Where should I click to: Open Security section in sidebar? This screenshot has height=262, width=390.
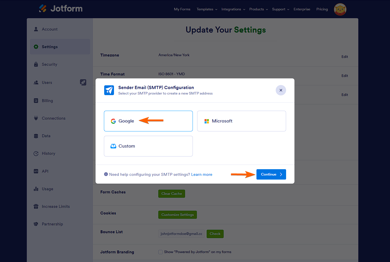click(x=60, y=64)
